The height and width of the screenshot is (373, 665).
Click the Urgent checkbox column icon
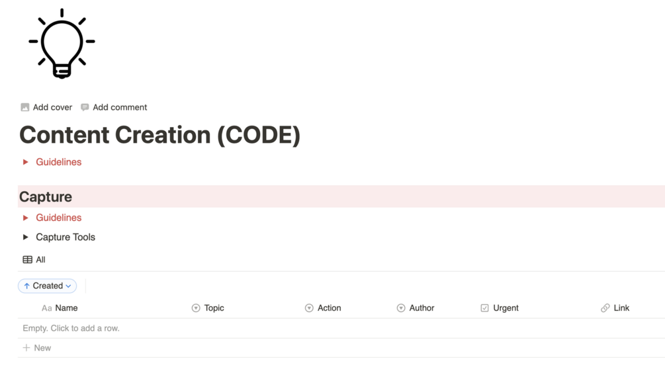click(485, 308)
